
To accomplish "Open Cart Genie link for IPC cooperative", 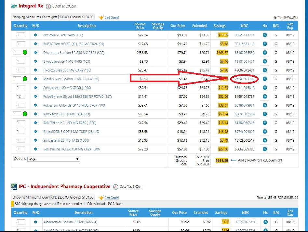I will coord(112,198).
